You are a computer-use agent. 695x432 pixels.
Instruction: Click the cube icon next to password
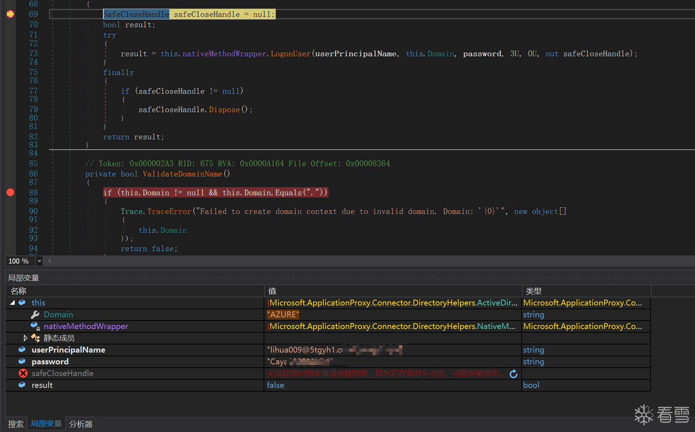coord(22,361)
